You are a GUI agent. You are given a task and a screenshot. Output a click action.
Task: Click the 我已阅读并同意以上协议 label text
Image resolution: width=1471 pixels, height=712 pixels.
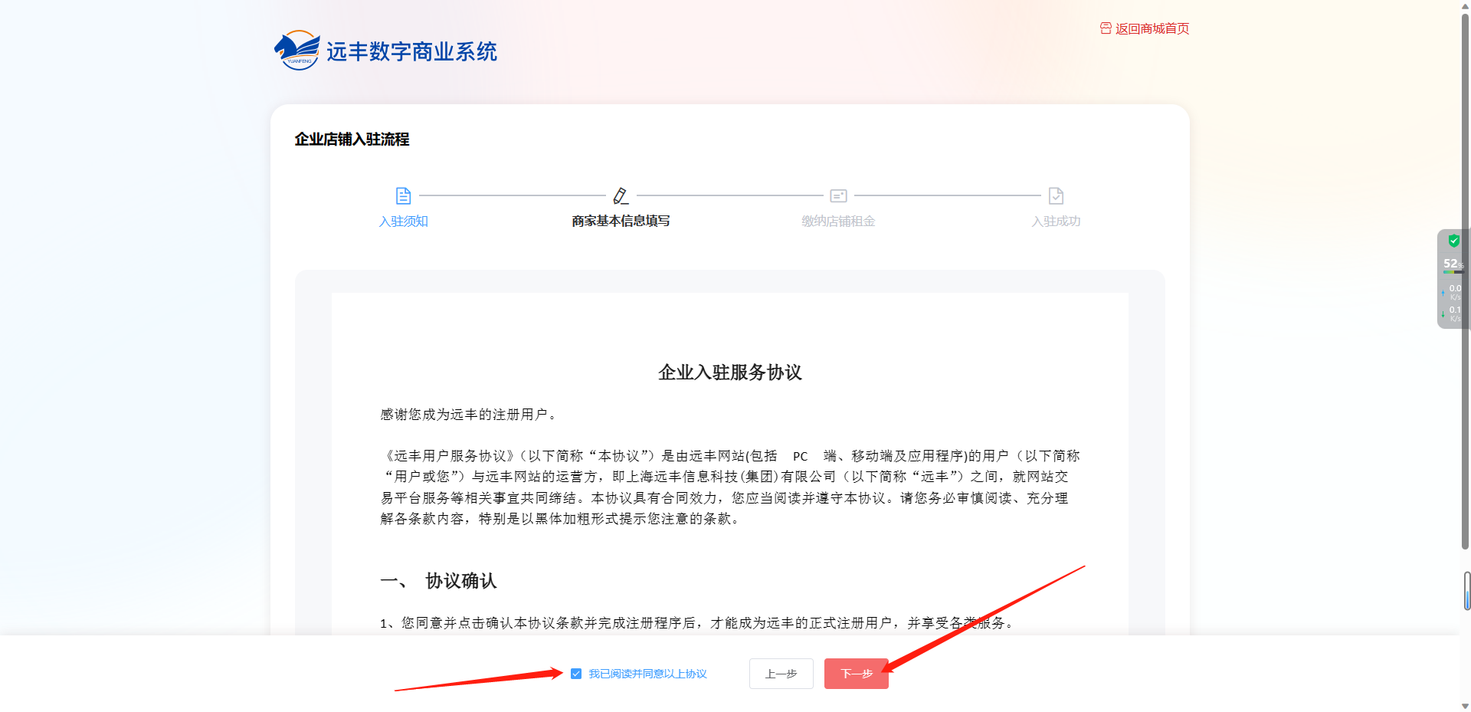(x=647, y=674)
